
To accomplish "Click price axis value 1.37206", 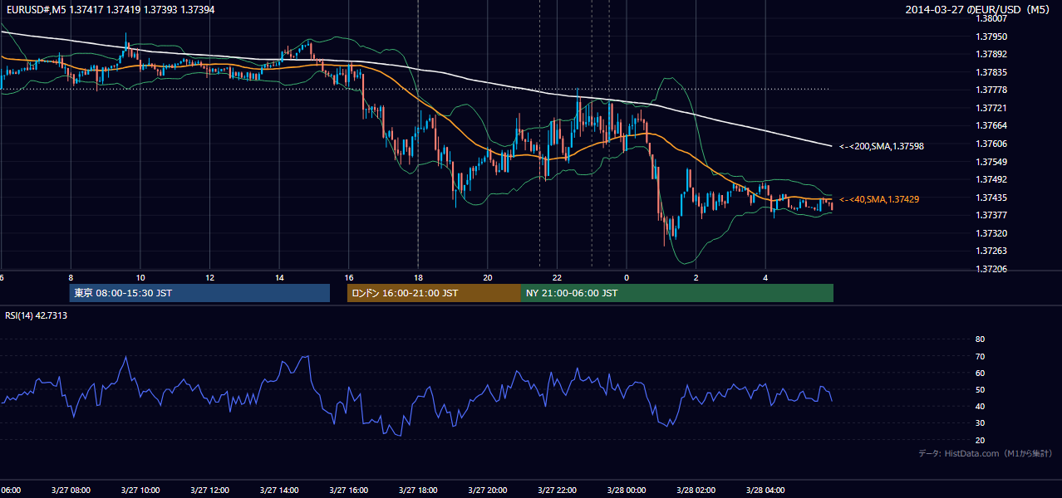I will [991, 269].
